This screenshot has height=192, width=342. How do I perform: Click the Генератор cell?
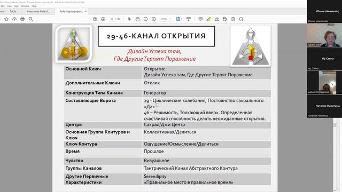point(155,93)
